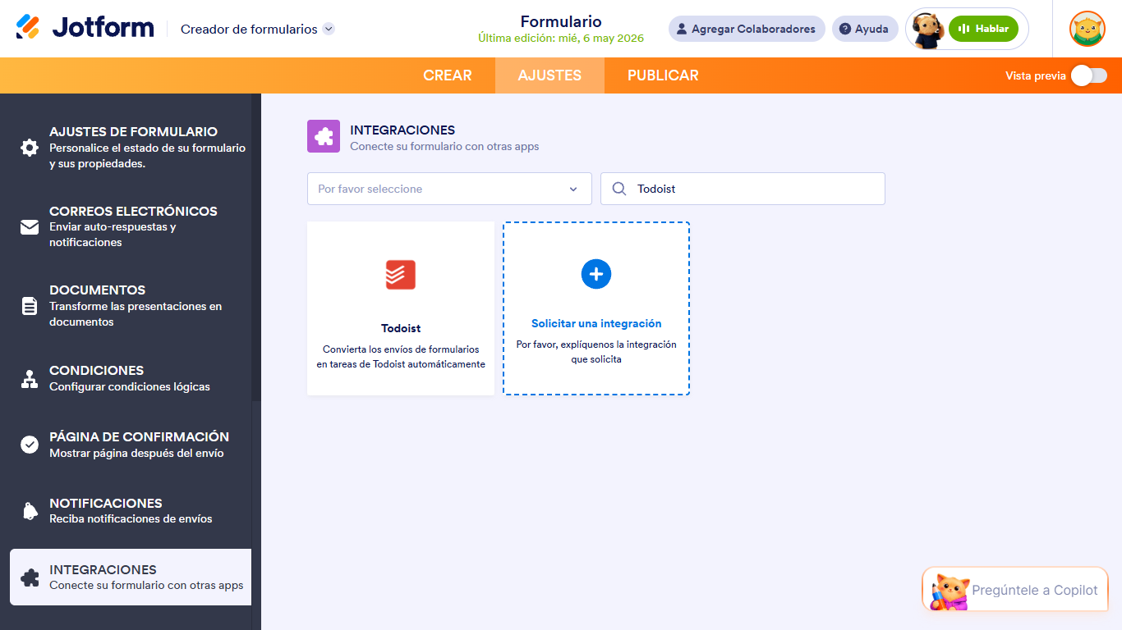Click Agregar Colaboradores button
The height and width of the screenshot is (630, 1122).
click(747, 29)
